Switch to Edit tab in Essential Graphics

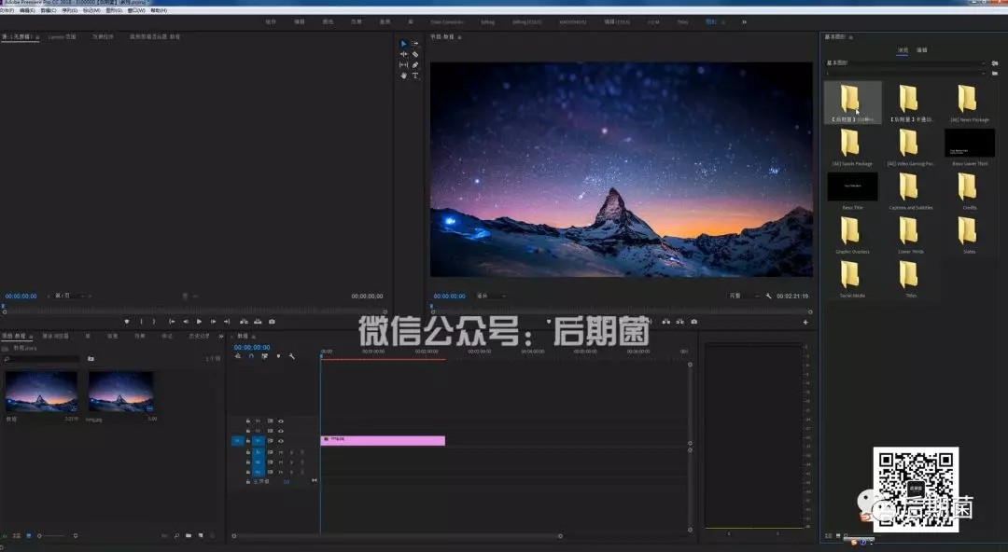click(921, 49)
